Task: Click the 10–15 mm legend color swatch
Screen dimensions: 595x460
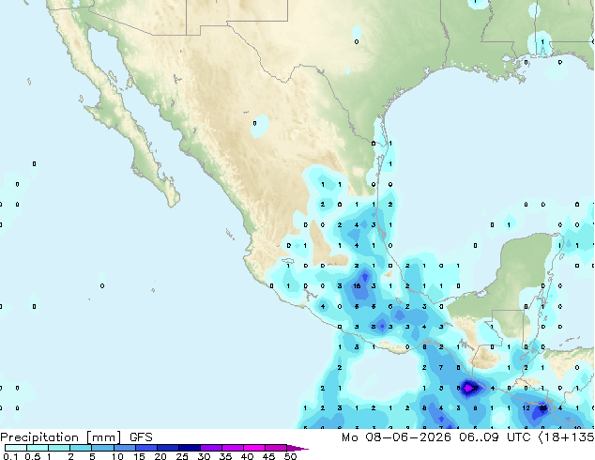Action: tap(125, 448)
